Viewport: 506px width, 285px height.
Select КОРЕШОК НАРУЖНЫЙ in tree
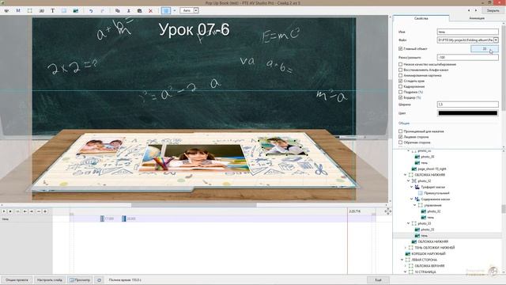click(429, 253)
